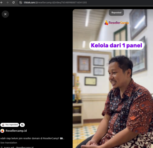Click 'See translation' link

9,143
